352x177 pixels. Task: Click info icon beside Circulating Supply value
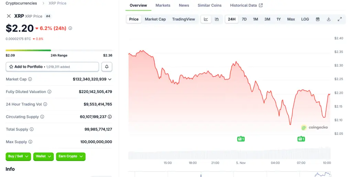coord(110,117)
